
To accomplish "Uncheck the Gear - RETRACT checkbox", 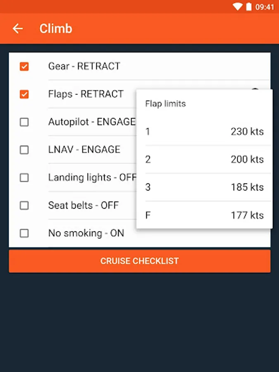I will 24,67.
